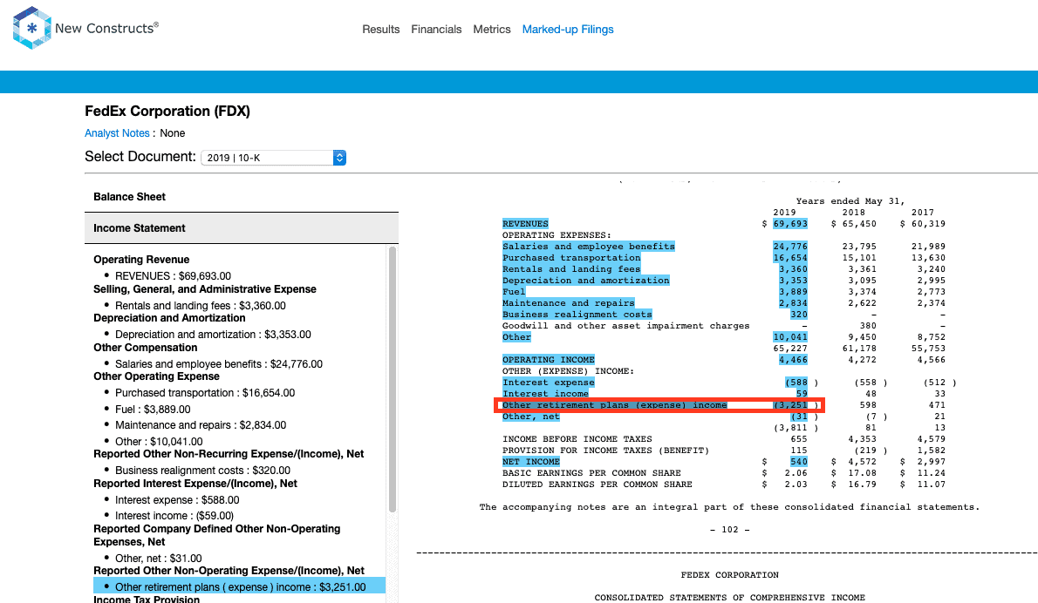Click highlighted Interest income in filing
1038x603 pixels.
(x=545, y=393)
